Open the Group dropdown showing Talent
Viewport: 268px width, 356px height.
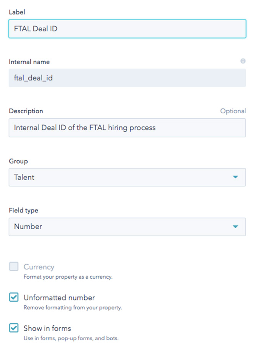tap(127, 177)
